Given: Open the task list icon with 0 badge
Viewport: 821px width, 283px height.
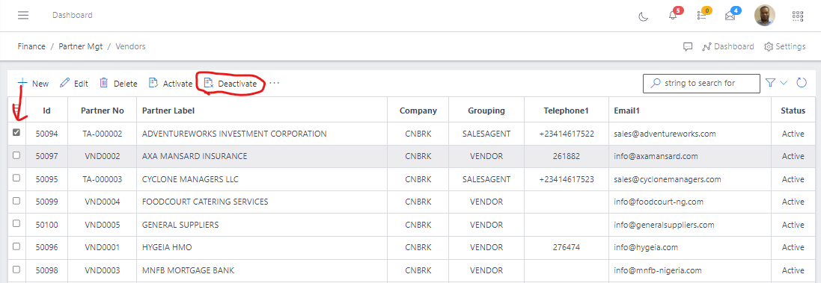Looking at the screenshot, I should (x=702, y=16).
